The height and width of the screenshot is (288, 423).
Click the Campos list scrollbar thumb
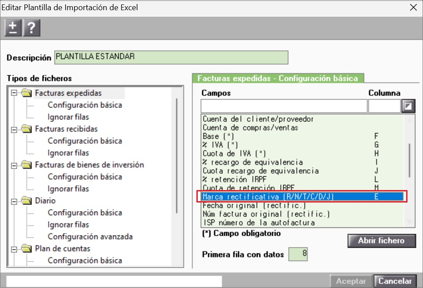pyautogui.click(x=409, y=160)
